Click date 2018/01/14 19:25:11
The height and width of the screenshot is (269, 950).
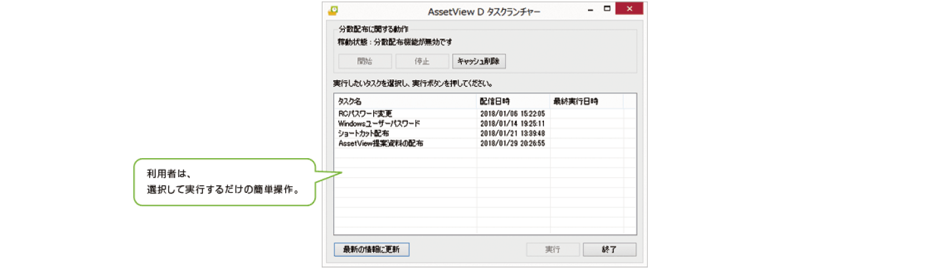tap(512, 123)
